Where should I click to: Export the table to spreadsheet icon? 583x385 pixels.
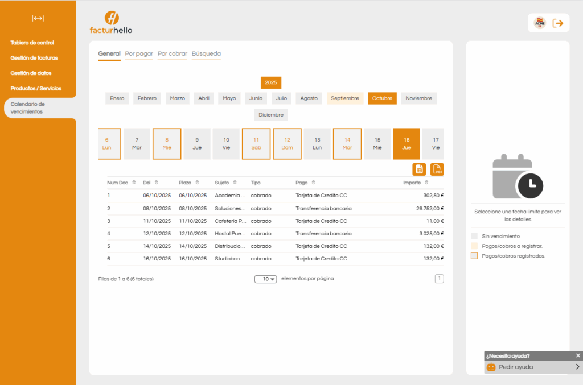[419, 169]
